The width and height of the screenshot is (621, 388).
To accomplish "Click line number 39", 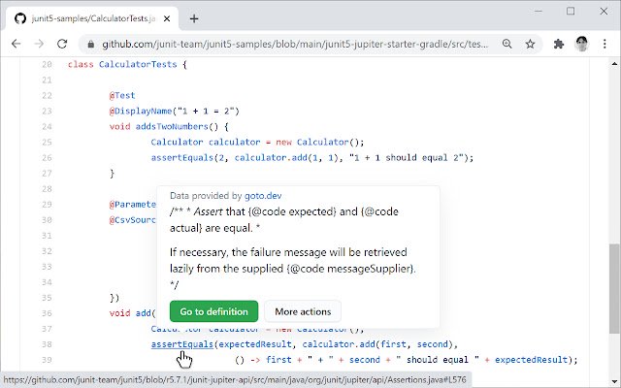I will click(x=47, y=360).
